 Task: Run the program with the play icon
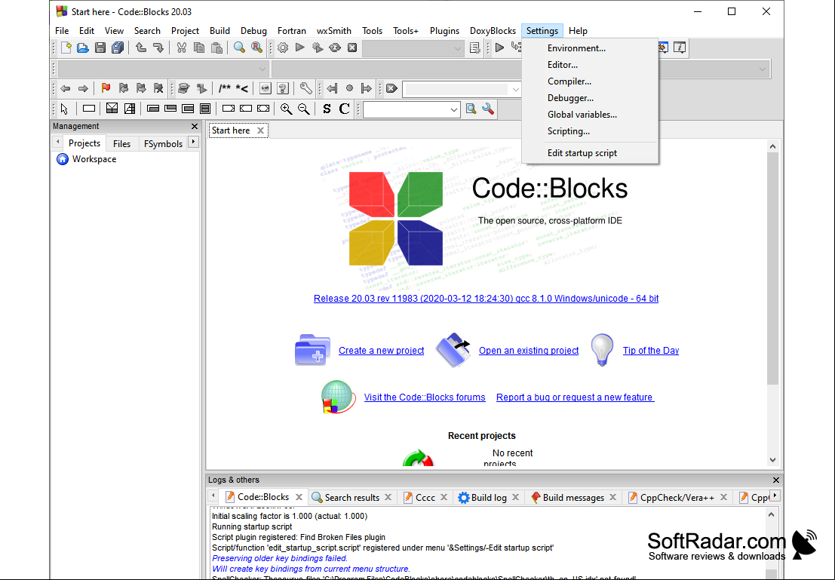click(x=299, y=48)
